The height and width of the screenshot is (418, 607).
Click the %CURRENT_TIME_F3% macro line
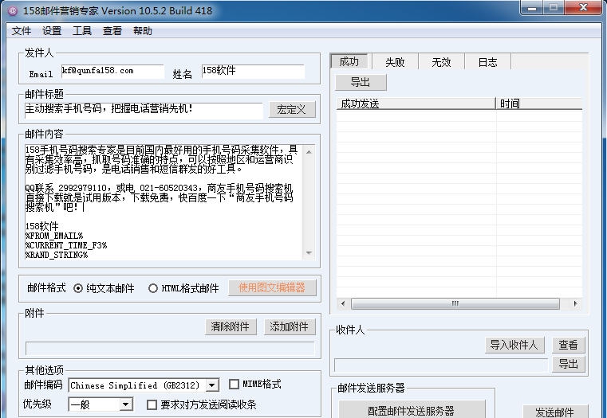pyautogui.click(x=66, y=246)
